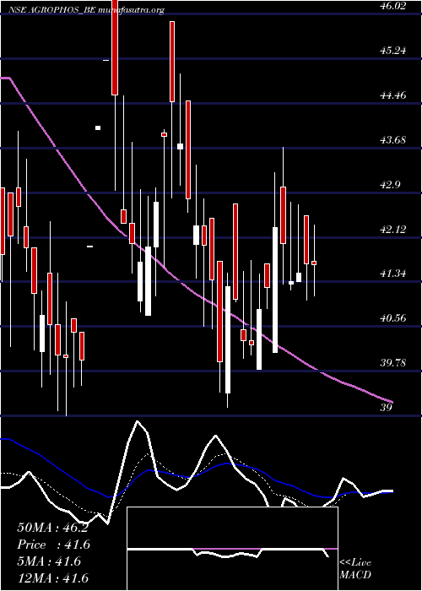Click the 5MA : 41.6 readout
Screen dimensions: 422x591
coord(49,561)
